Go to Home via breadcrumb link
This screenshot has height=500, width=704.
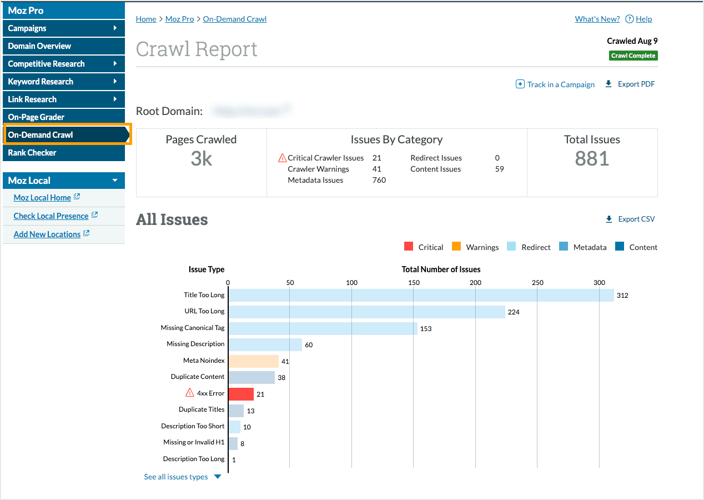click(146, 19)
